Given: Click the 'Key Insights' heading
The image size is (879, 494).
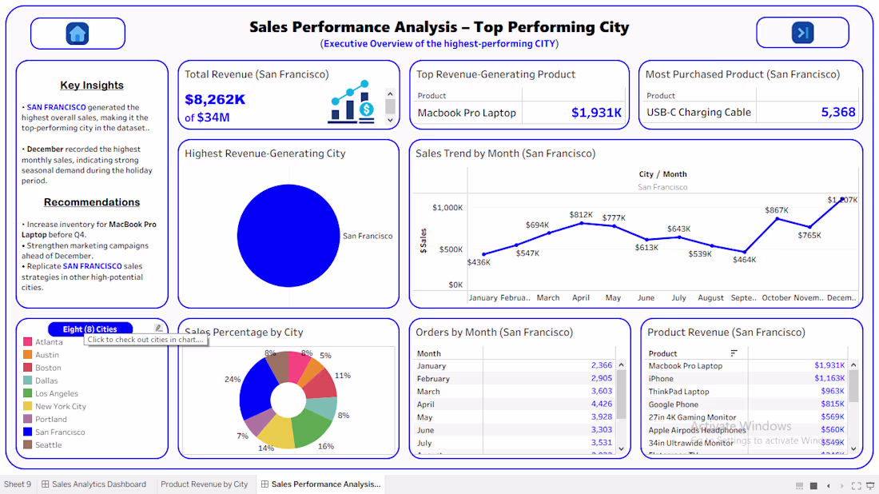Looking at the screenshot, I should click(92, 86).
